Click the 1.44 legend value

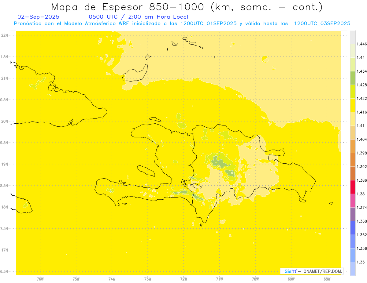[x=361, y=57]
